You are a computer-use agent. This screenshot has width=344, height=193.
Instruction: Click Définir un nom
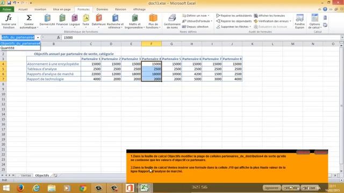[195, 16]
